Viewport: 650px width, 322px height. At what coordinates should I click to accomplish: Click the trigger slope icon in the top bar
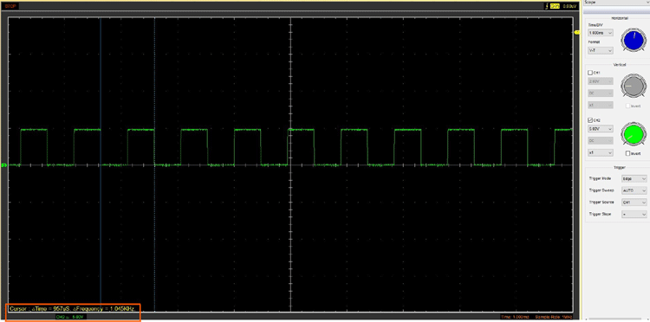pyautogui.click(x=547, y=6)
